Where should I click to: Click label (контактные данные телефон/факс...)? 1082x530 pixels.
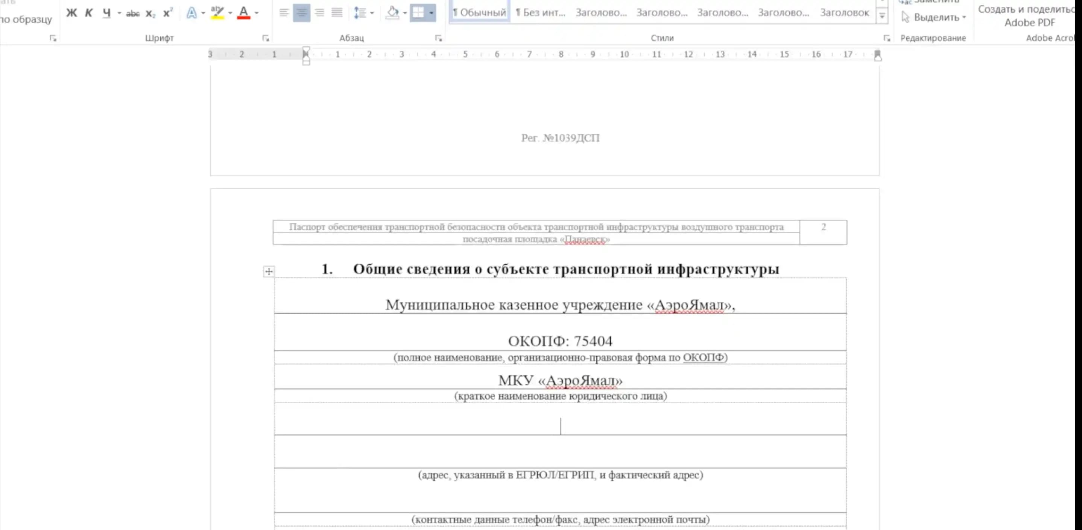(560, 519)
